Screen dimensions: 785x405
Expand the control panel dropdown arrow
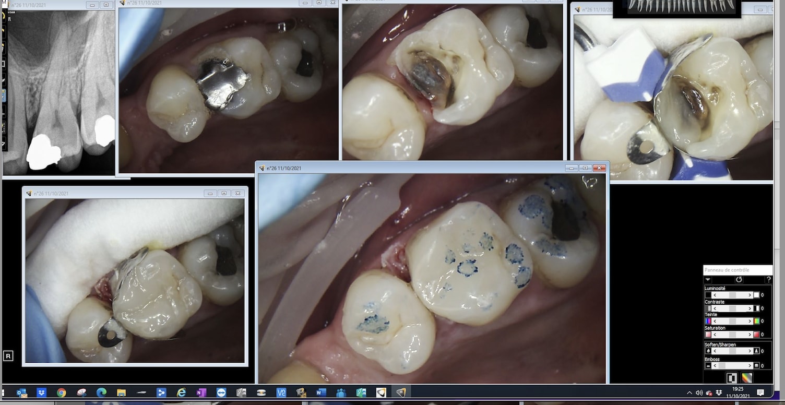[708, 280]
